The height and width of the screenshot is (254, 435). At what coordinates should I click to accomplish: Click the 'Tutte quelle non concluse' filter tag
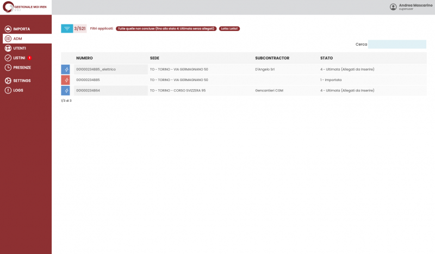166,28
